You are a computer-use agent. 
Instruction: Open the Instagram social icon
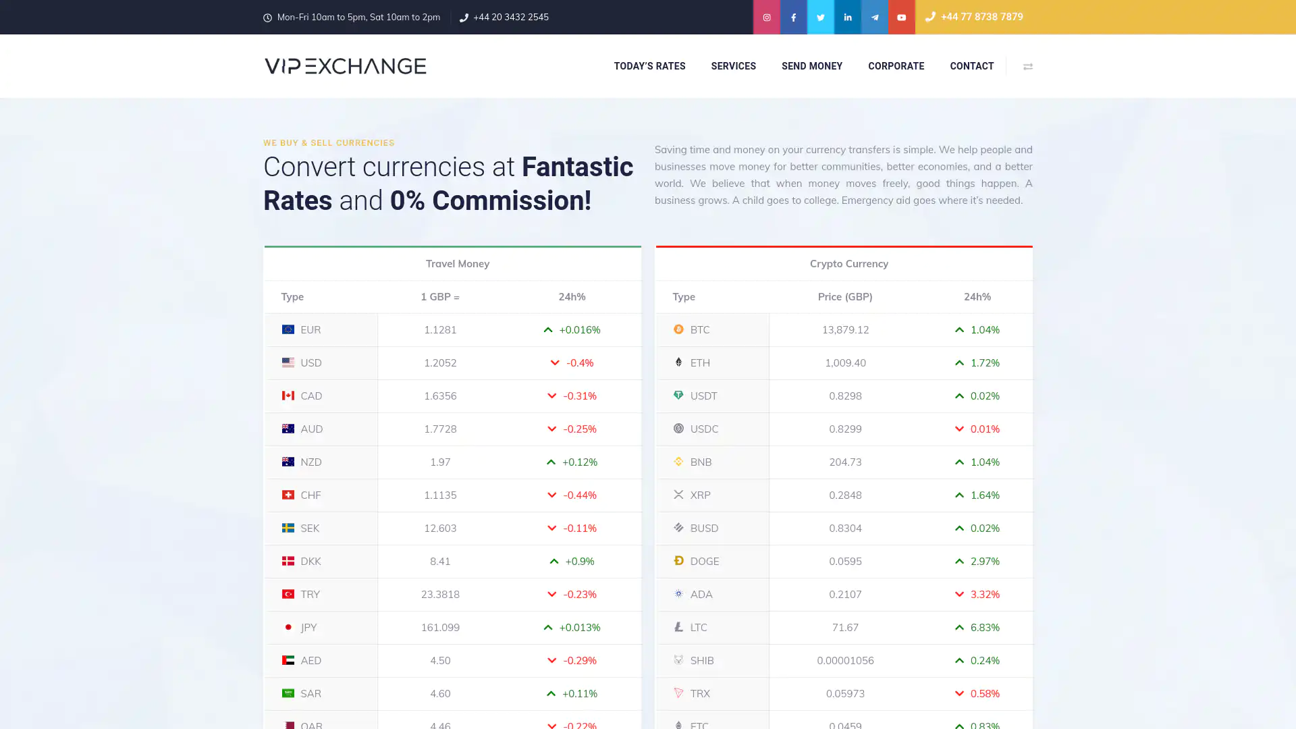(766, 18)
